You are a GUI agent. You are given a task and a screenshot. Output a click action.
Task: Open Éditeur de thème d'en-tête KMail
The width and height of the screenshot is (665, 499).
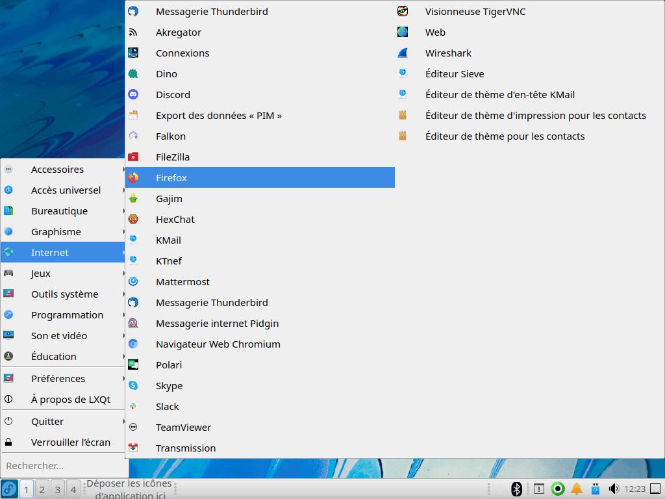coord(529,95)
